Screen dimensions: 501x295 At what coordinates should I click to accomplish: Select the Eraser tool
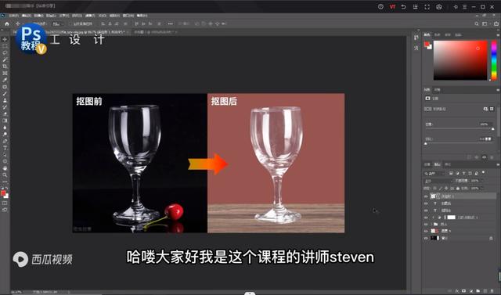tap(5, 114)
